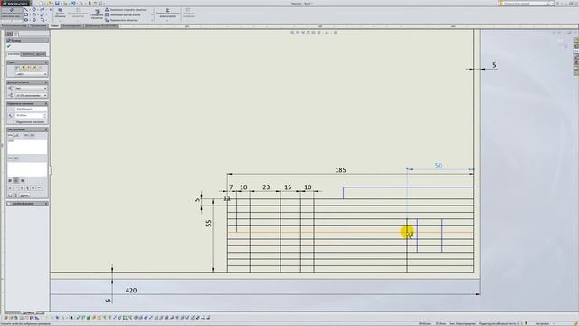Select the 185 dimension
This screenshot has height=326, width=579.
coord(340,170)
